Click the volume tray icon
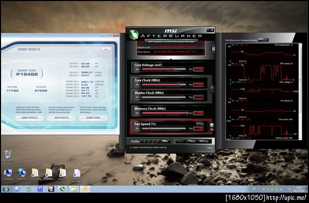Image resolution: width=309 pixels, height=203 pixels. (x=289, y=189)
